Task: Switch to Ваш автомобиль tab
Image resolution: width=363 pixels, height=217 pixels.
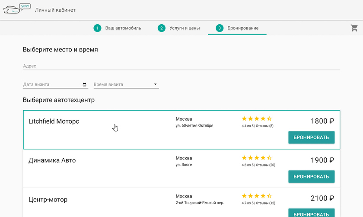Action: [x=123, y=28]
